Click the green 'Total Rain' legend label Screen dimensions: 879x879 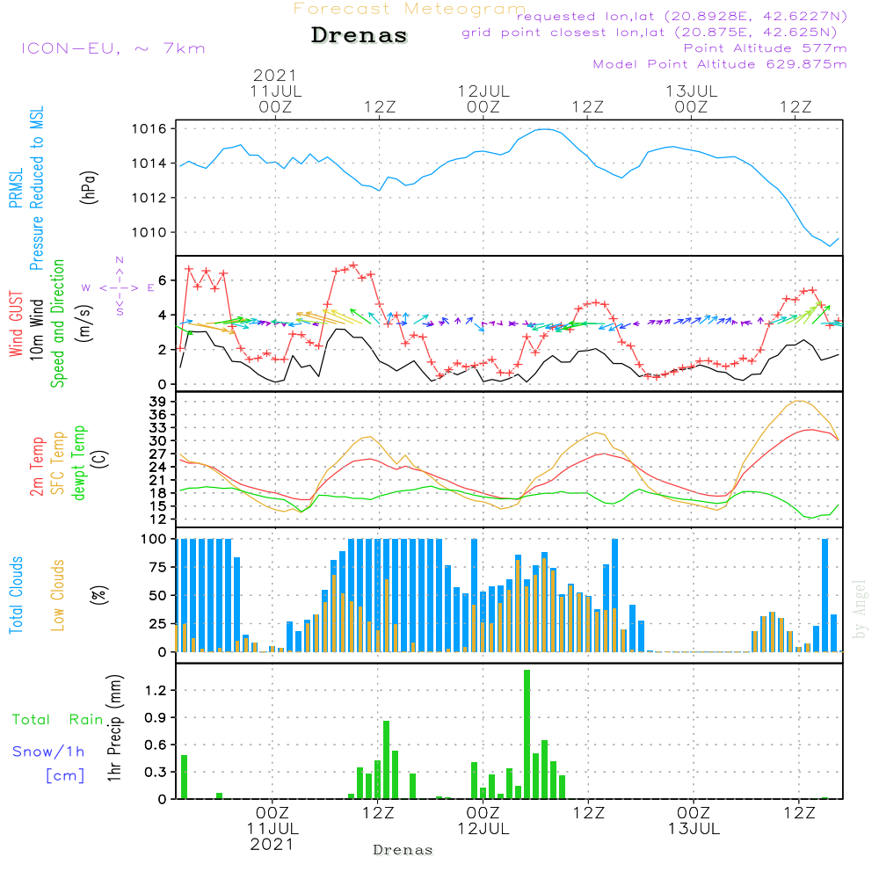click(58, 720)
